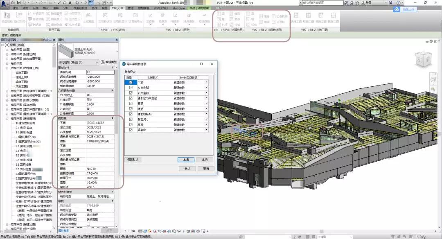Click the blue cloud upload icon
442x239 pixels.
coord(397,9)
